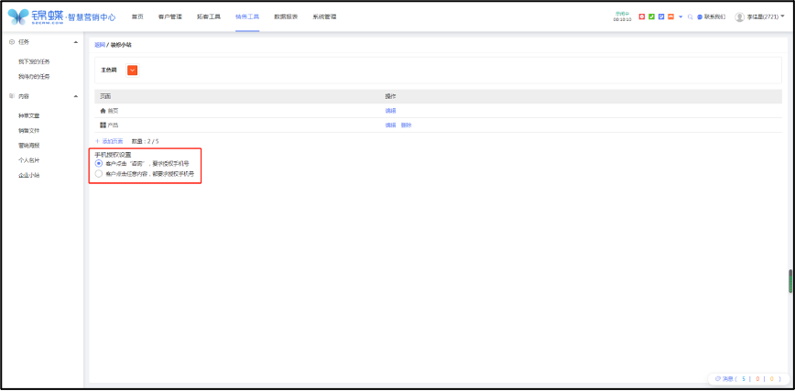Click the grid icon in 产品 row
The height and width of the screenshot is (391, 795).
pos(103,125)
